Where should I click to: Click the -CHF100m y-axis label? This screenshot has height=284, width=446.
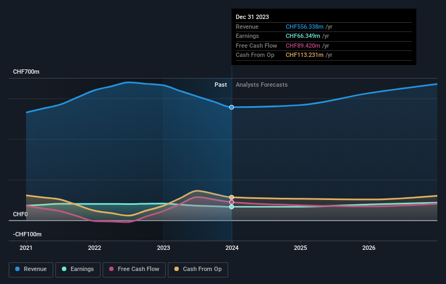click(x=27, y=234)
